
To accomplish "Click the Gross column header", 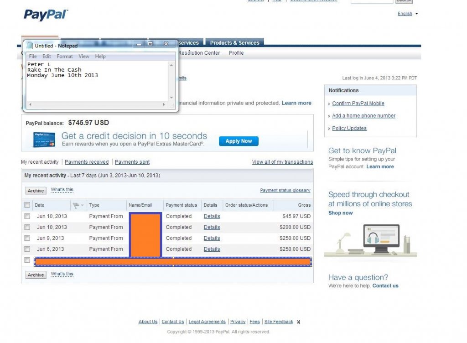I will click(x=304, y=205).
